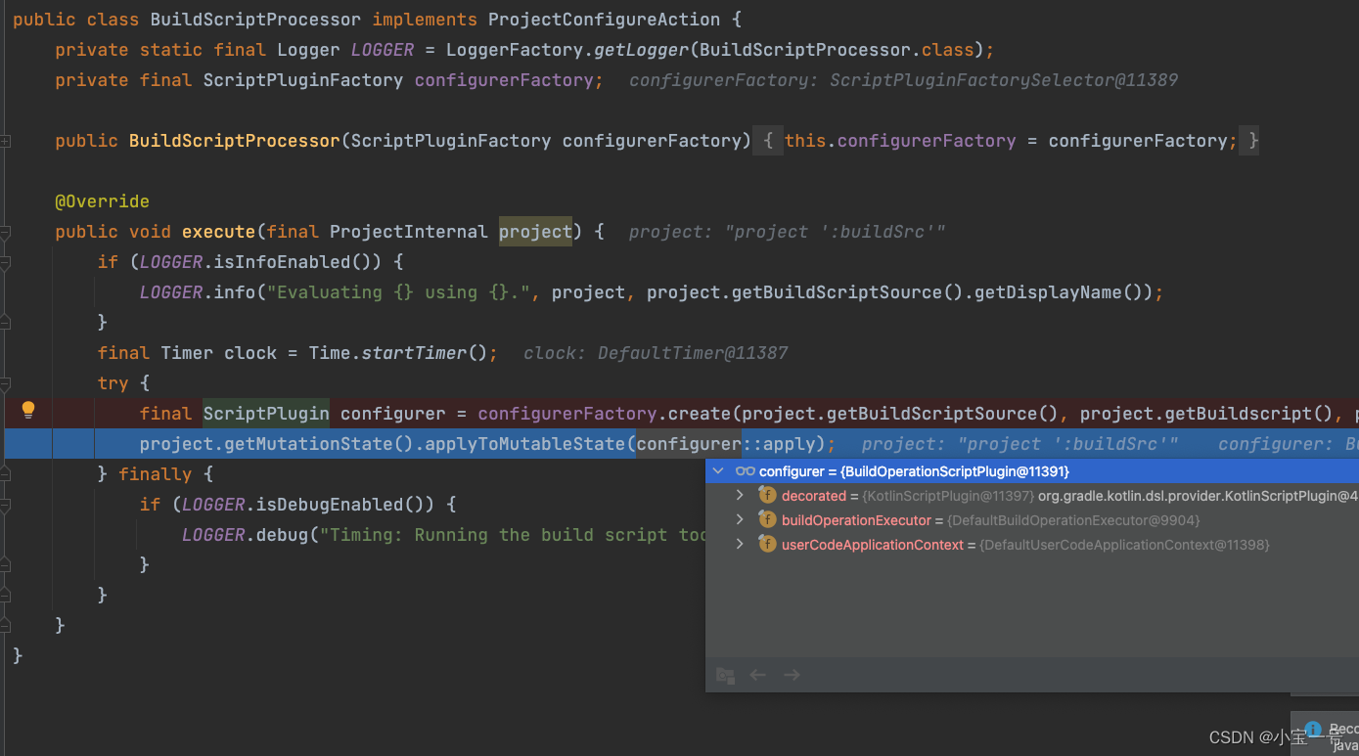Click the back arrow in the popup footer

tap(757, 675)
